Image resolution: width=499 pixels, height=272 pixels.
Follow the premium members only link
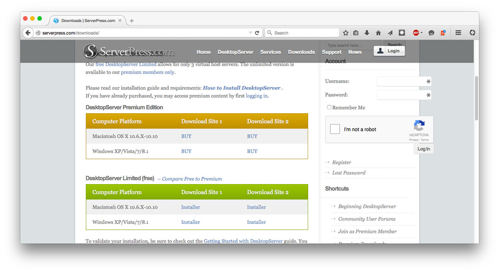[x=148, y=72]
